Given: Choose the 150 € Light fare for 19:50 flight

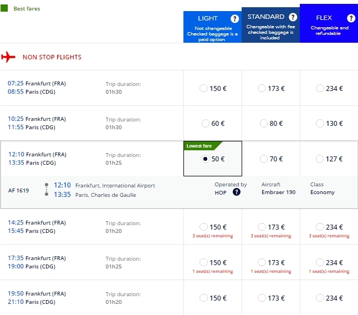Looking at the screenshot, I should coord(204,298).
